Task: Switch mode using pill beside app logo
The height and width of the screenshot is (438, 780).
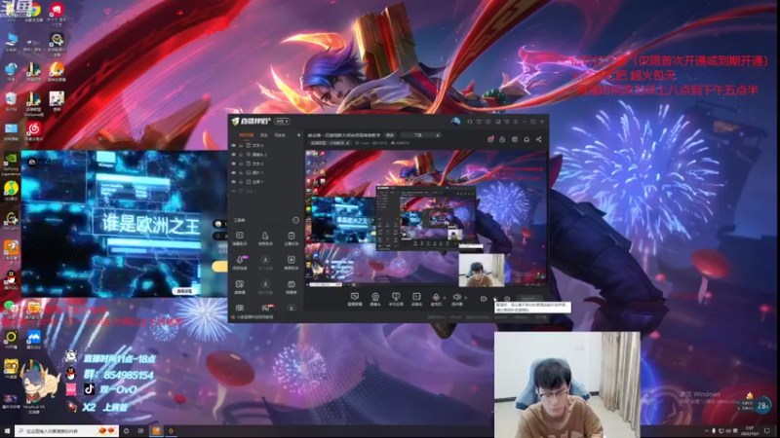Action: (x=282, y=121)
